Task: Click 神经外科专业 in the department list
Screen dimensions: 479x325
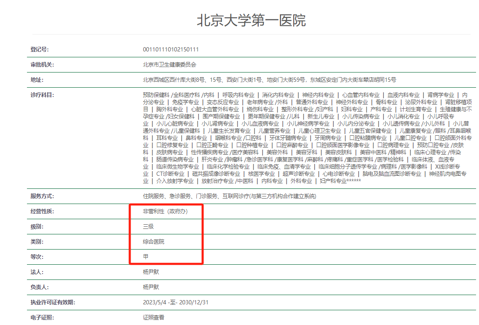Action: [x=352, y=102]
